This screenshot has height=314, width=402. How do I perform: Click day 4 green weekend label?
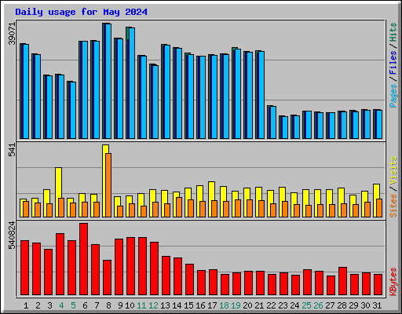pos(61,305)
